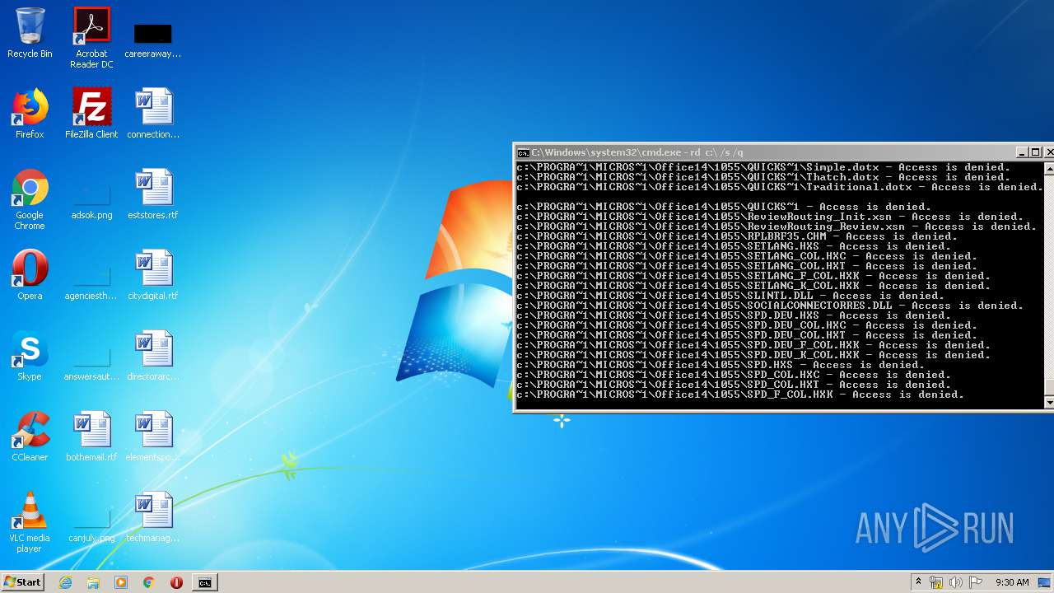The width and height of the screenshot is (1054, 593).
Task: Click the RPLBRF35.CHM output line
Action: coord(737,236)
